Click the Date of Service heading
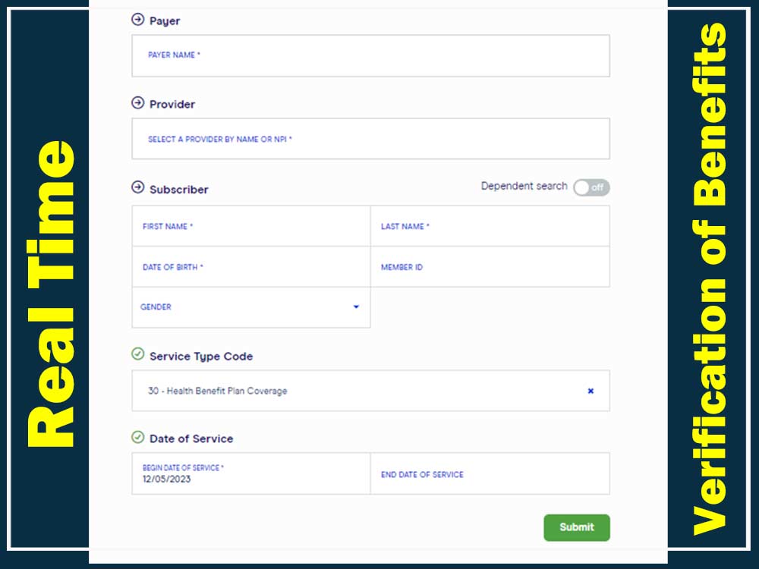 click(x=191, y=439)
